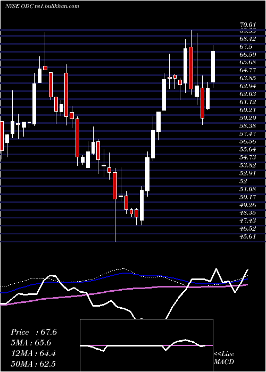Click the 68.42 price axis label
The image size is (266, 372).
(x=248, y=39)
